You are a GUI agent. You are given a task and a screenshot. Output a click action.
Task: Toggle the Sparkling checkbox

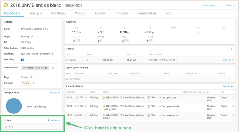coord(22,60)
